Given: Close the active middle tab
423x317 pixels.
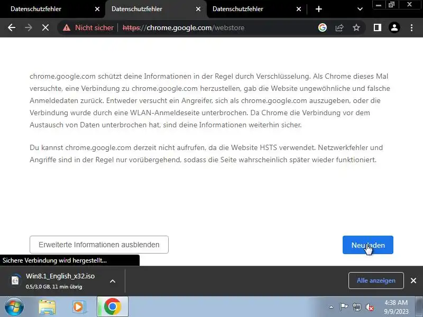Looking at the screenshot, I should tap(198, 9).
